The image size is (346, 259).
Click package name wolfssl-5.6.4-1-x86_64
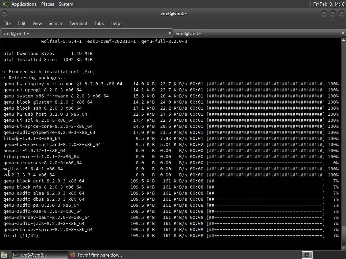pos(33,169)
